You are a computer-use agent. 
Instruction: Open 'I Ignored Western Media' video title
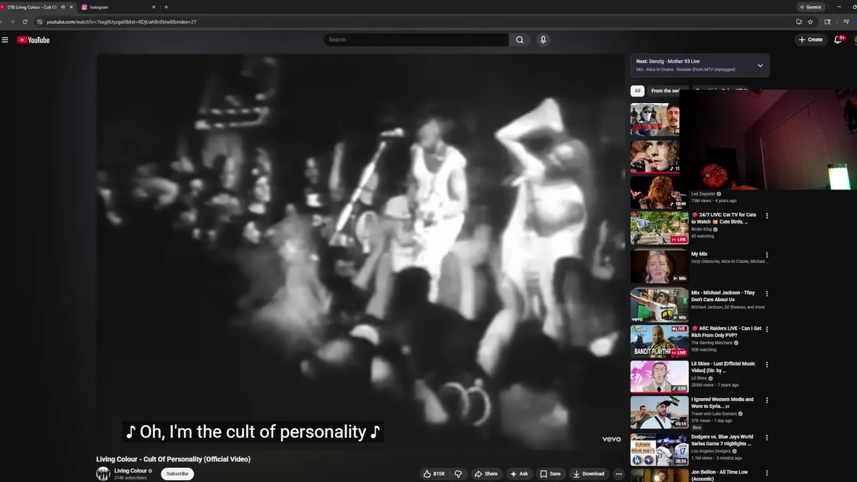pyautogui.click(x=722, y=403)
